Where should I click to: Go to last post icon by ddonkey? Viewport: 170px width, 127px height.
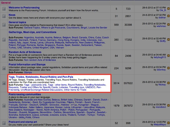tap(169, 68)
